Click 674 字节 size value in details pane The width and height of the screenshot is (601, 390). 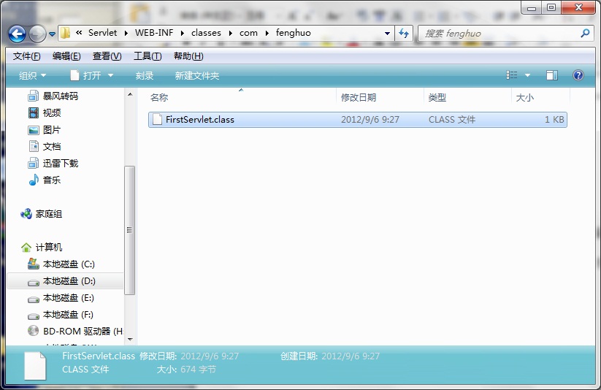pos(198,370)
